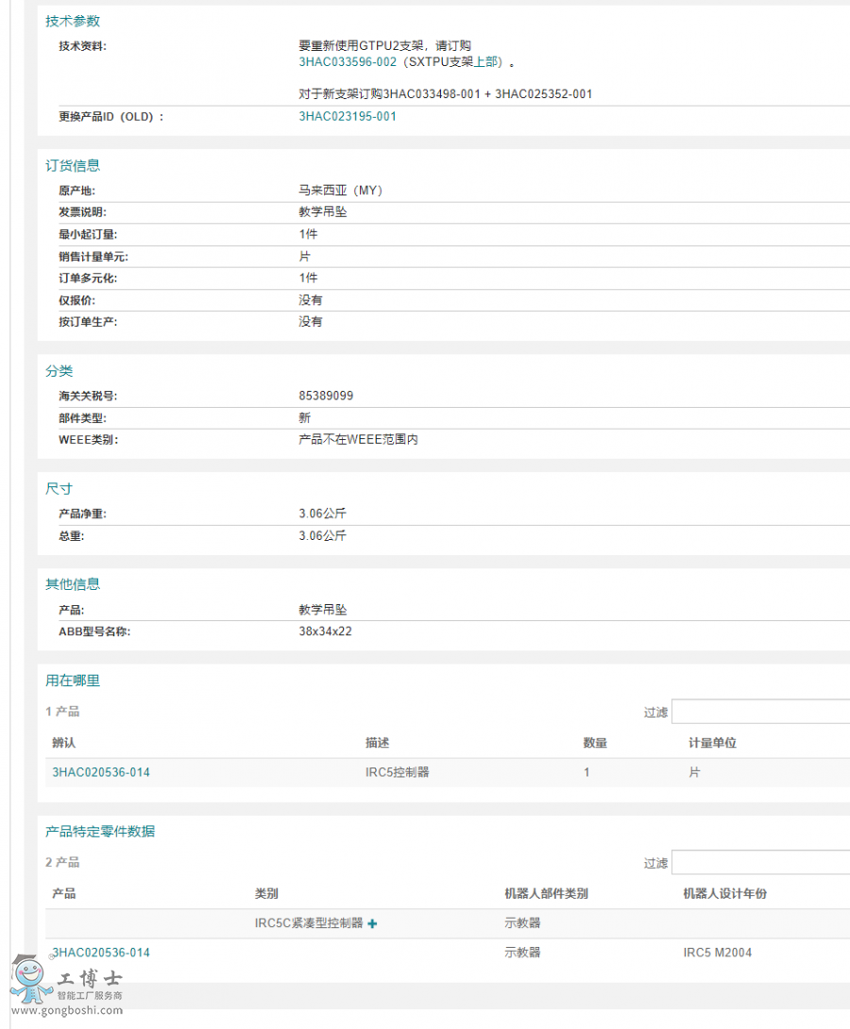
Task: Sort the table by 描述 column
Action: click(x=377, y=742)
